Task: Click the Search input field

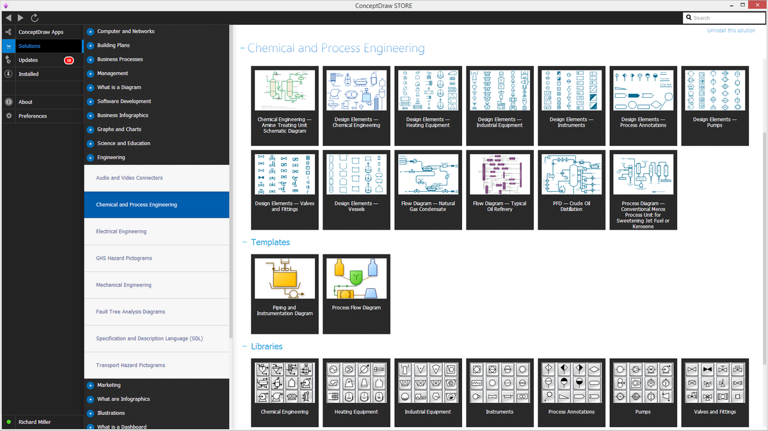Action: 724,18
